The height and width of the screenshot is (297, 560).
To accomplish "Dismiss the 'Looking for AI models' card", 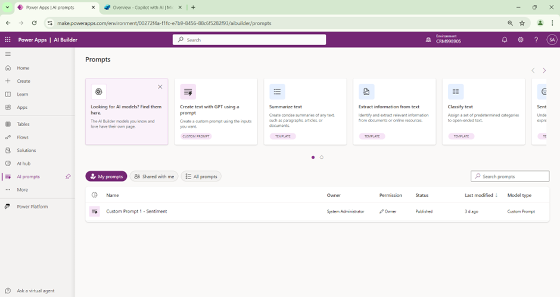I will pos(160,87).
